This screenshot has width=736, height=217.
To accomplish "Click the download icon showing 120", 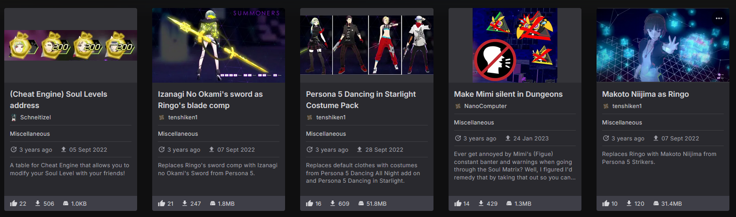I will 629,203.
